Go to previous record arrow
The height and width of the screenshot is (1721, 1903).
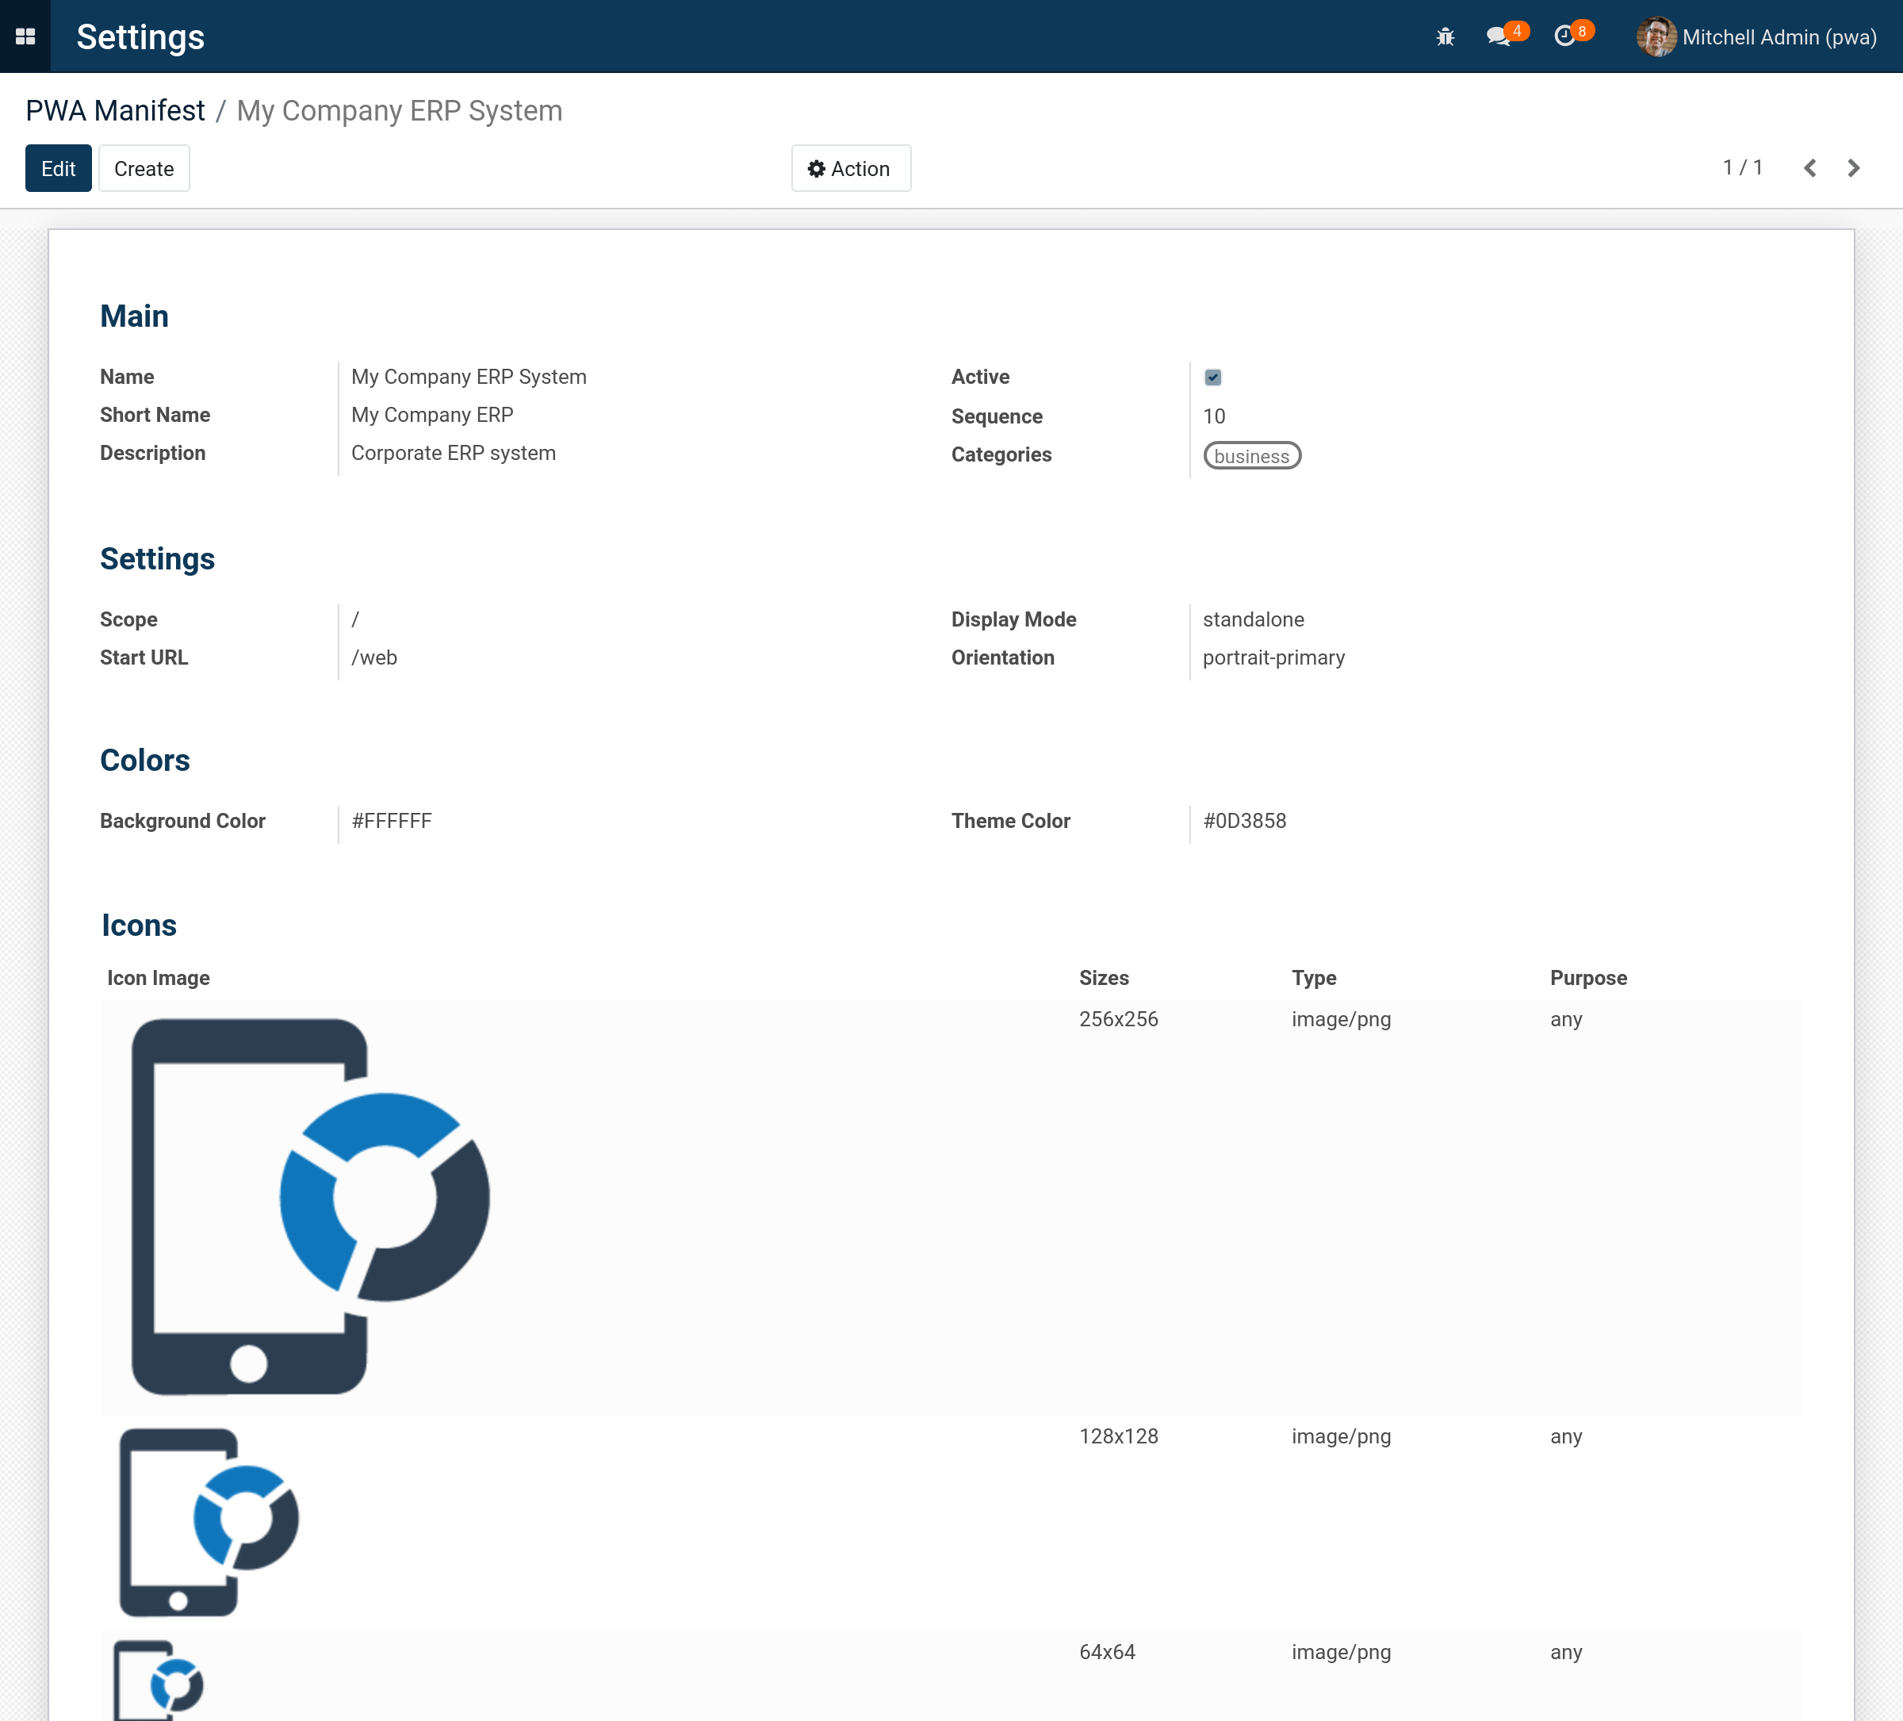click(1809, 168)
